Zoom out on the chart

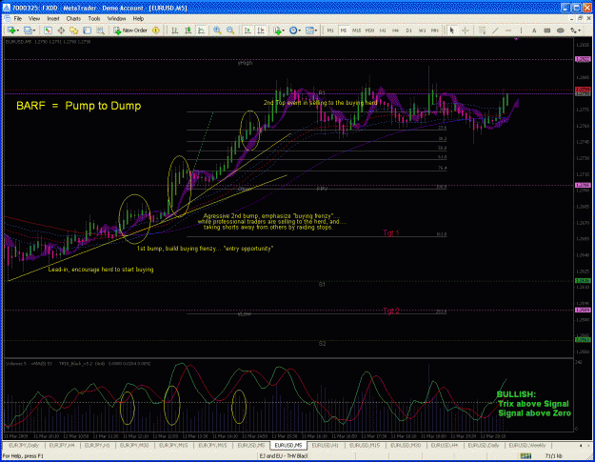tap(230, 30)
